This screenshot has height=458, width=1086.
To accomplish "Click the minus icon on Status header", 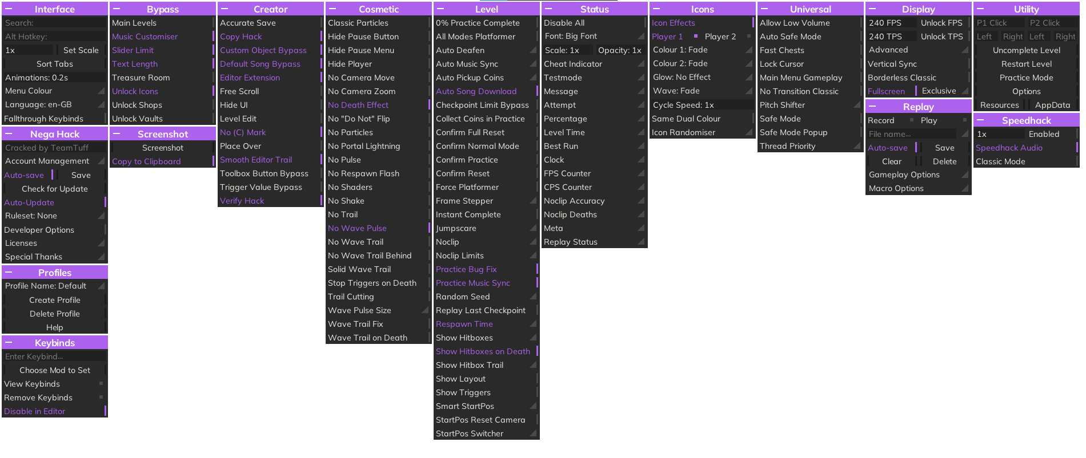I will pyautogui.click(x=549, y=9).
